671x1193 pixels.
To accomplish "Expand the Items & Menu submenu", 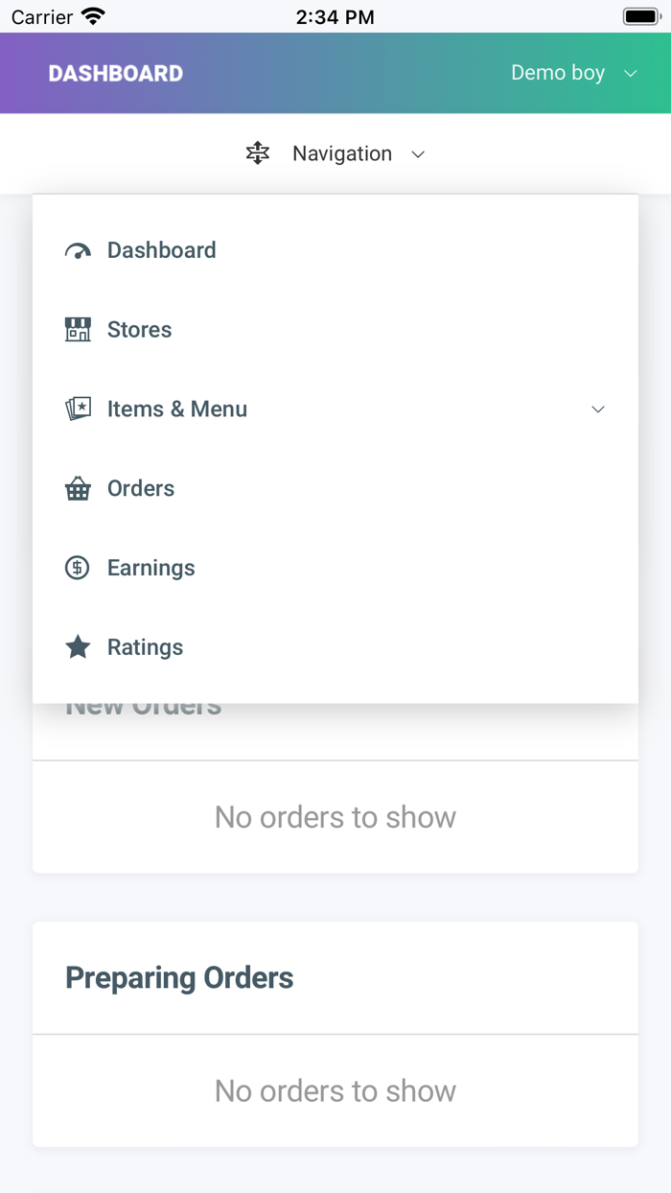I will pyautogui.click(x=597, y=409).
